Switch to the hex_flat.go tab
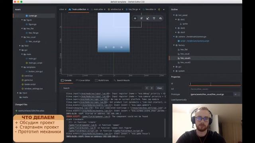This screenshot has width=255, height=143. pos(133,10)
